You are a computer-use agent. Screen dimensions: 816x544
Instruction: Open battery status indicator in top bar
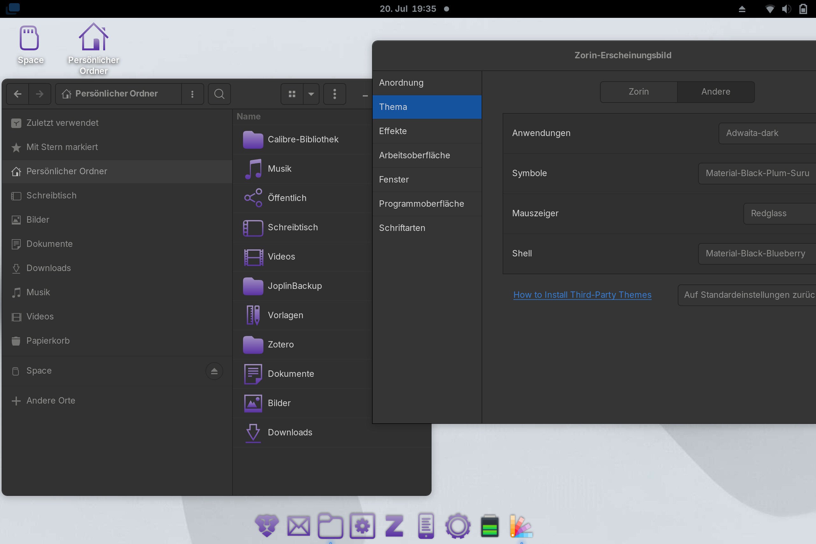click(804, 9)
